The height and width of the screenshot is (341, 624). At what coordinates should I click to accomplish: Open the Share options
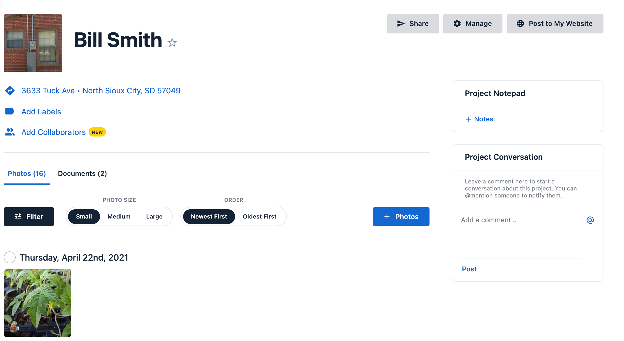click(x=413, y=24)
